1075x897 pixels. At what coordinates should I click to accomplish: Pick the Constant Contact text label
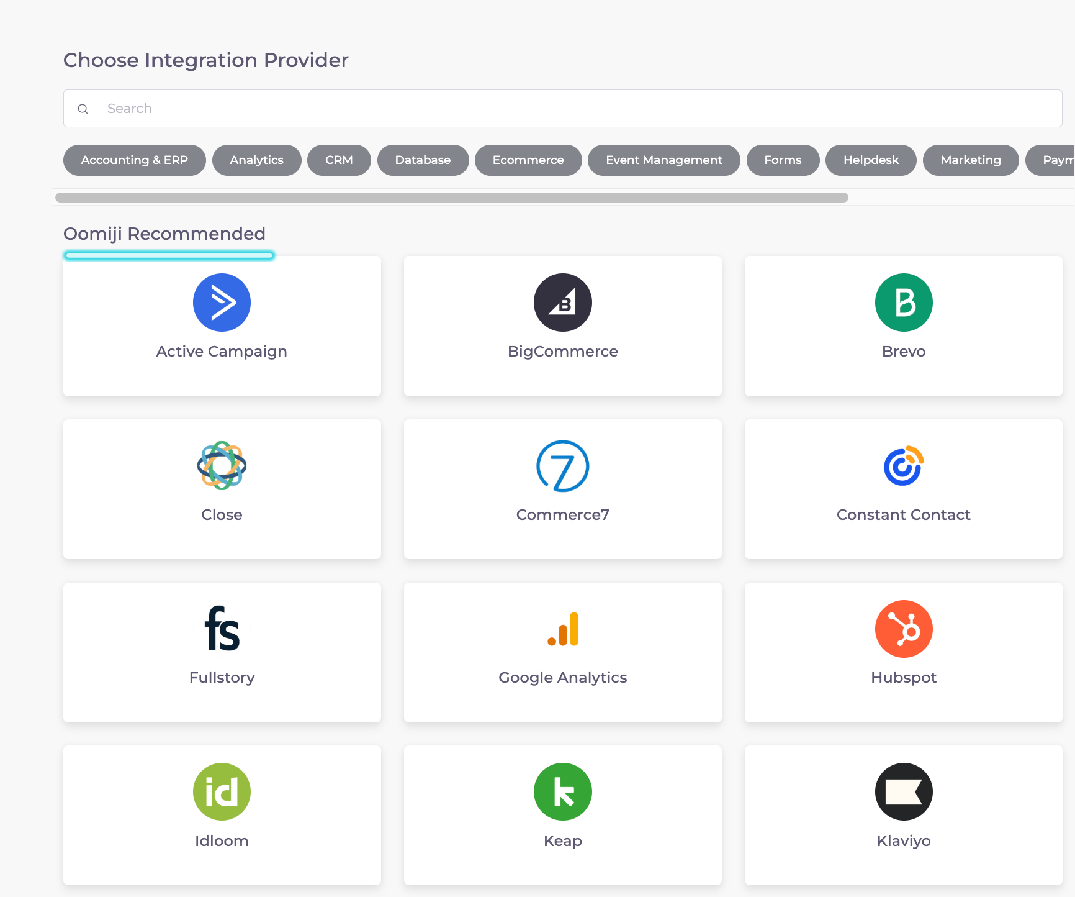[x=904, y=515]
